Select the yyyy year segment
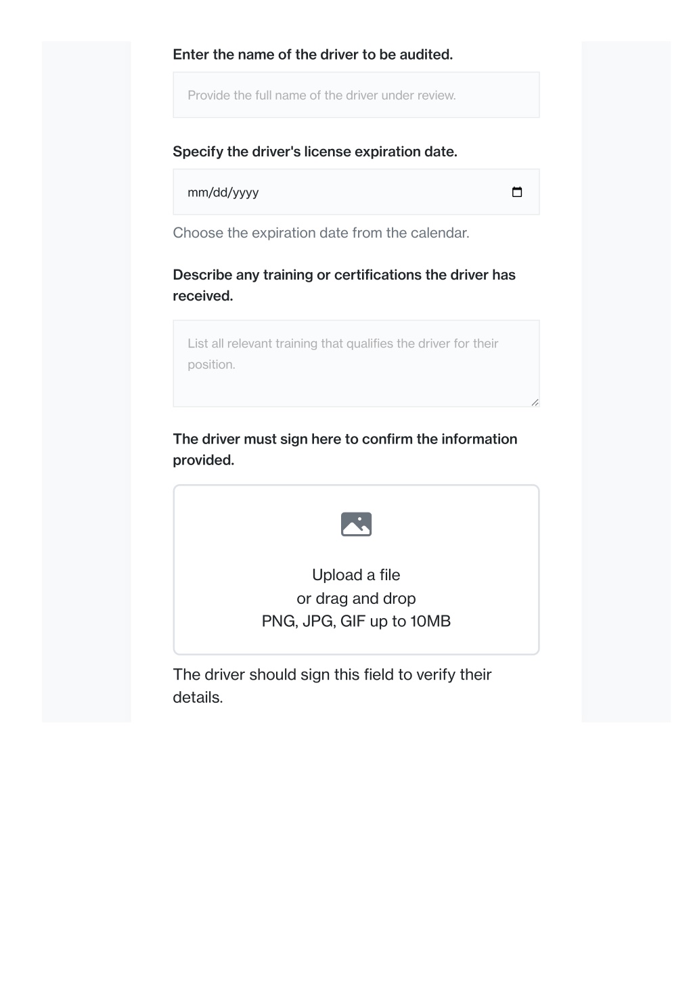This screenshot has width=693, height=981. (246, 192)
